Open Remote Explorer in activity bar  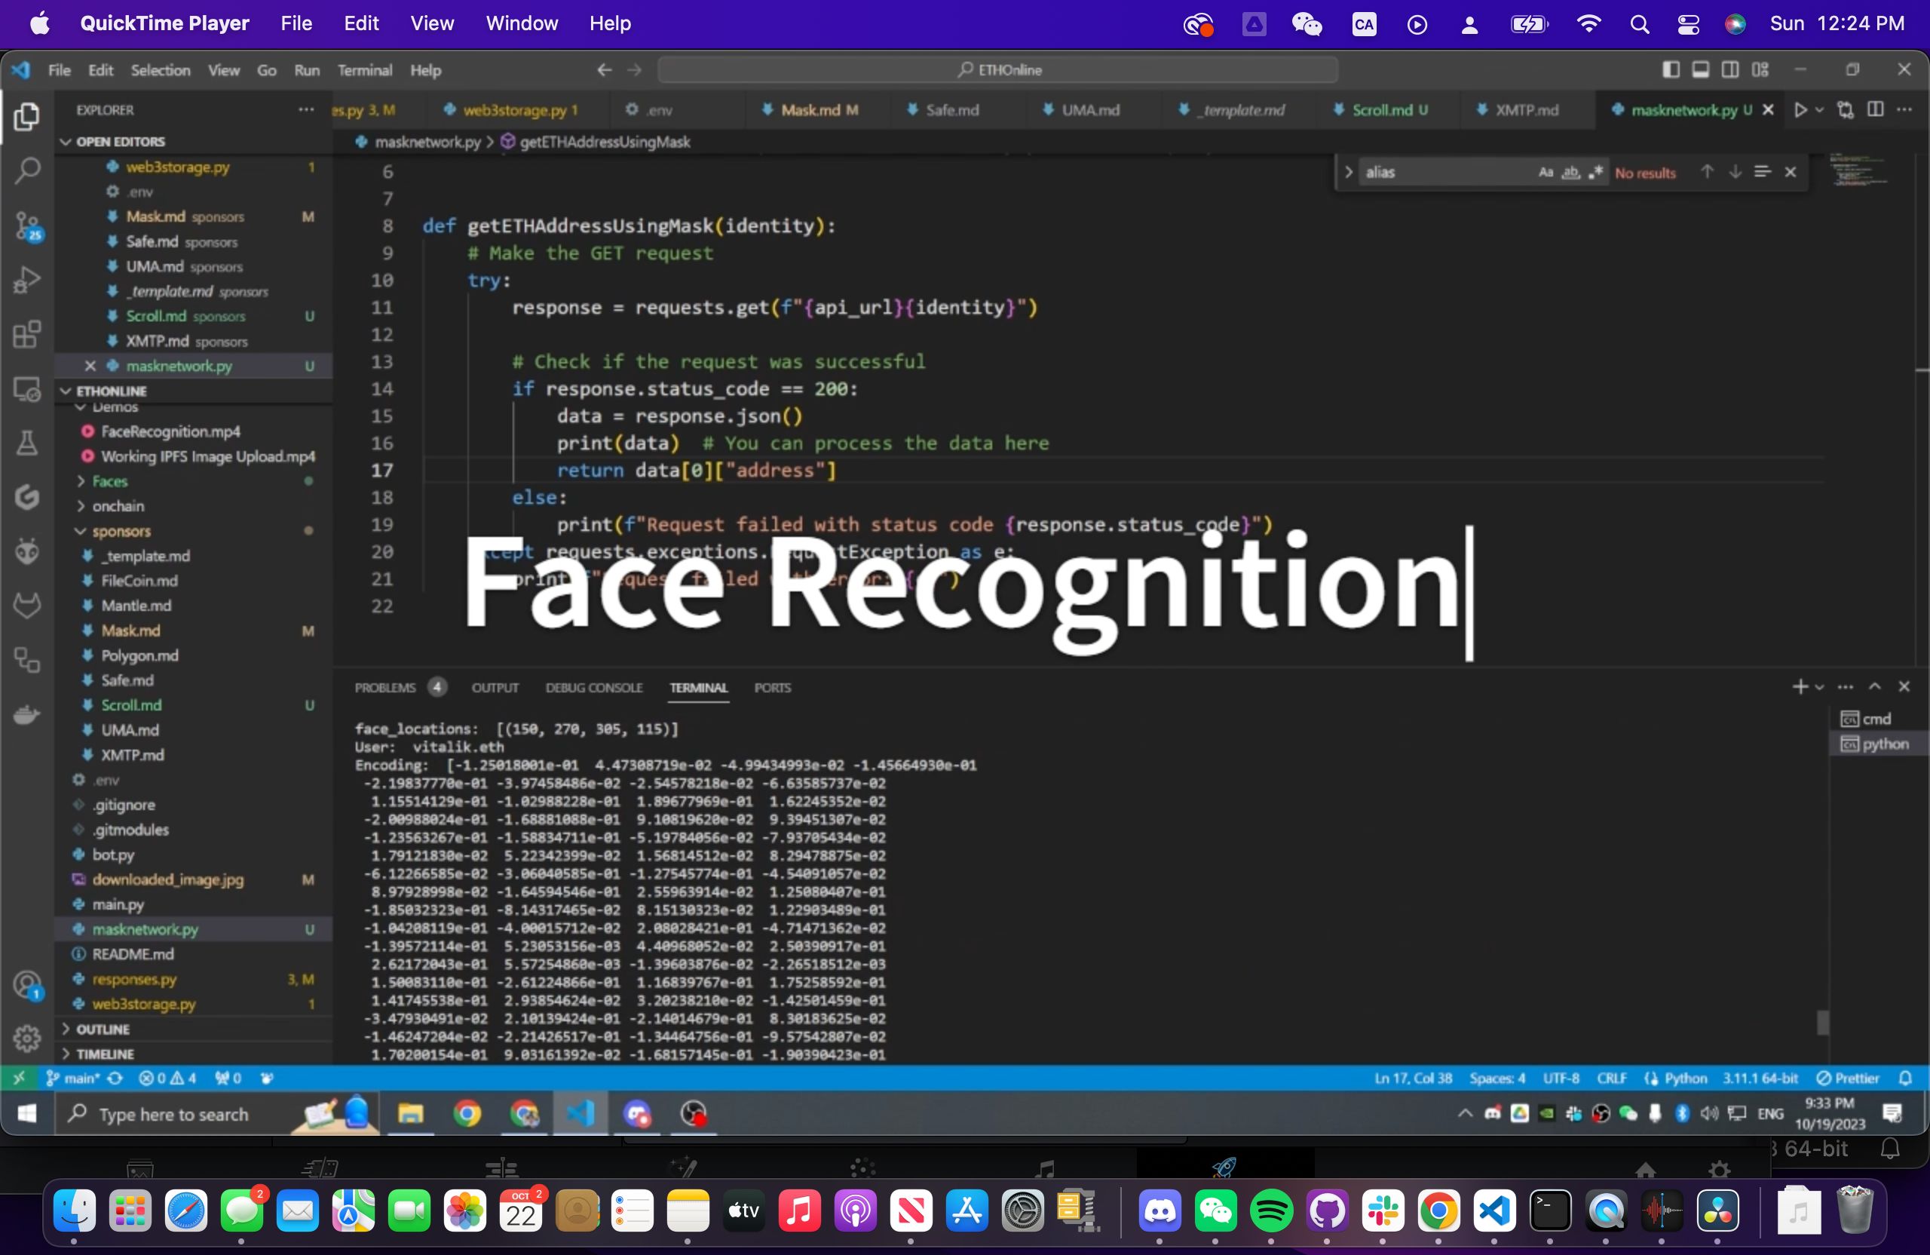click(26, 389)
